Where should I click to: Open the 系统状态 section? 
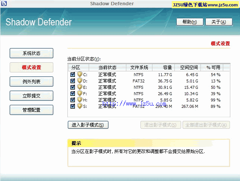pyautogui.click(x=31, y=53)
